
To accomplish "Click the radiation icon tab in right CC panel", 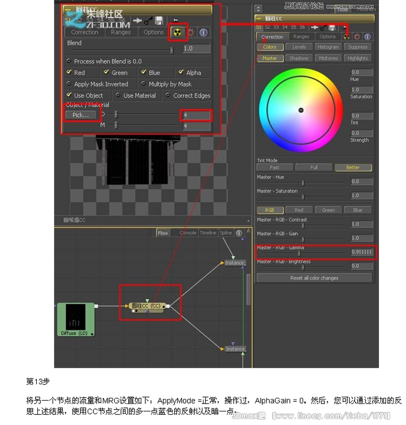I will tap(347, 37).
